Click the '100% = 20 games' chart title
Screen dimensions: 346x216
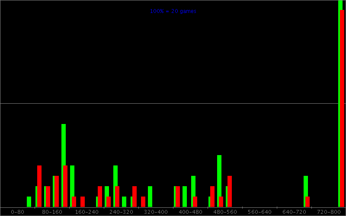click(173, 11)
